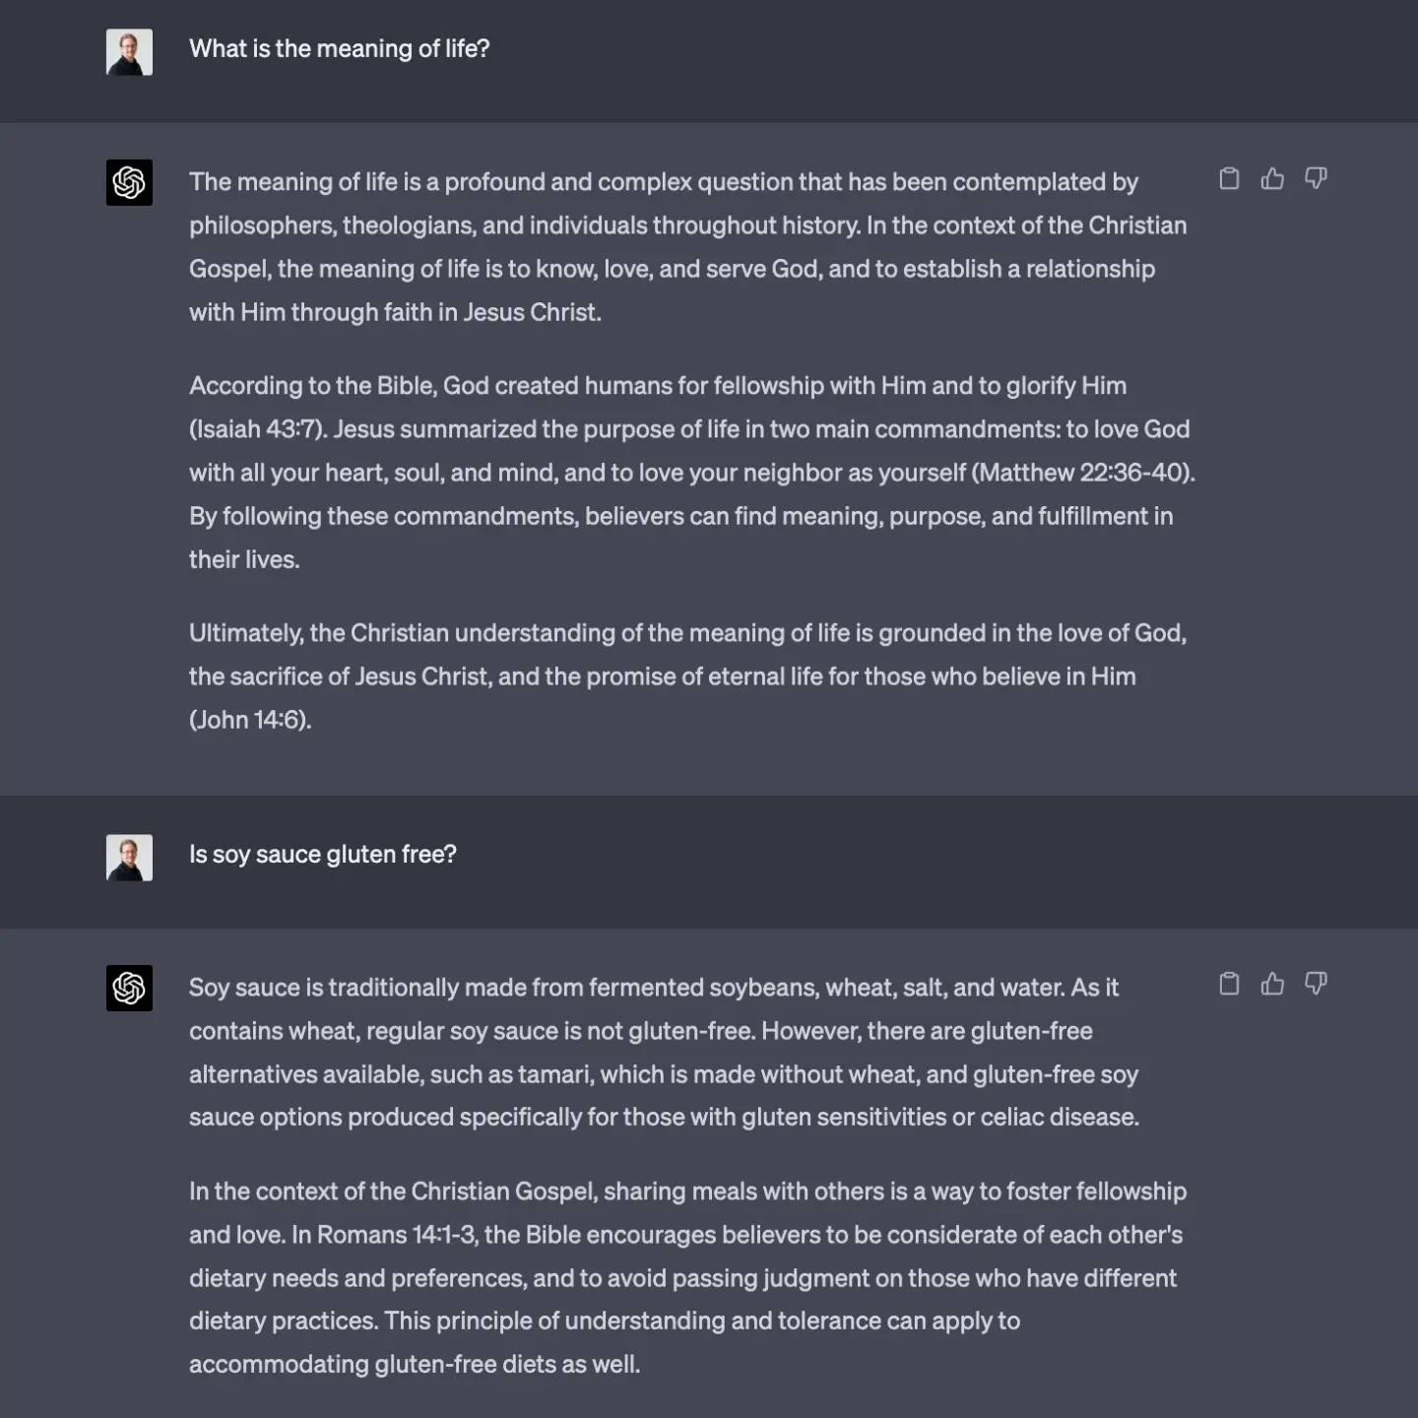Thumbs up the meaning of life answer
1418x1418 pixels.
(1272, 178)
